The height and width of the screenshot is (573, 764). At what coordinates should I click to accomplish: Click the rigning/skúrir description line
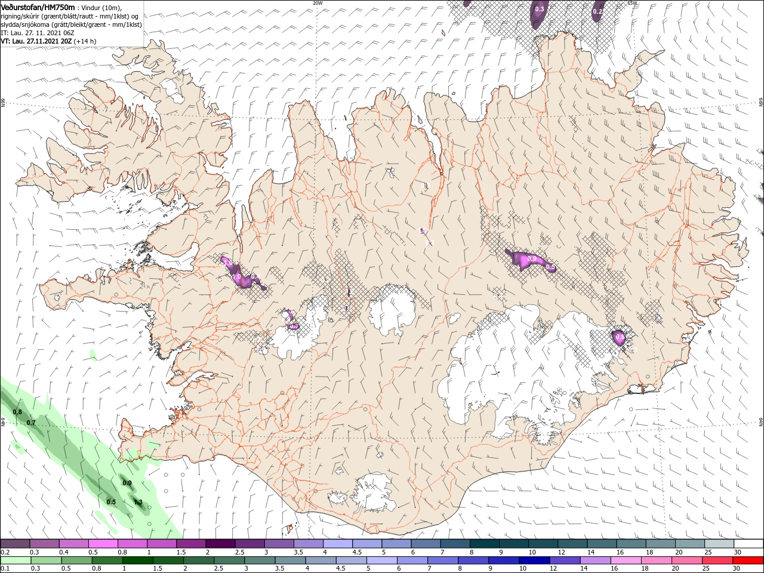[x=69, y=16]
